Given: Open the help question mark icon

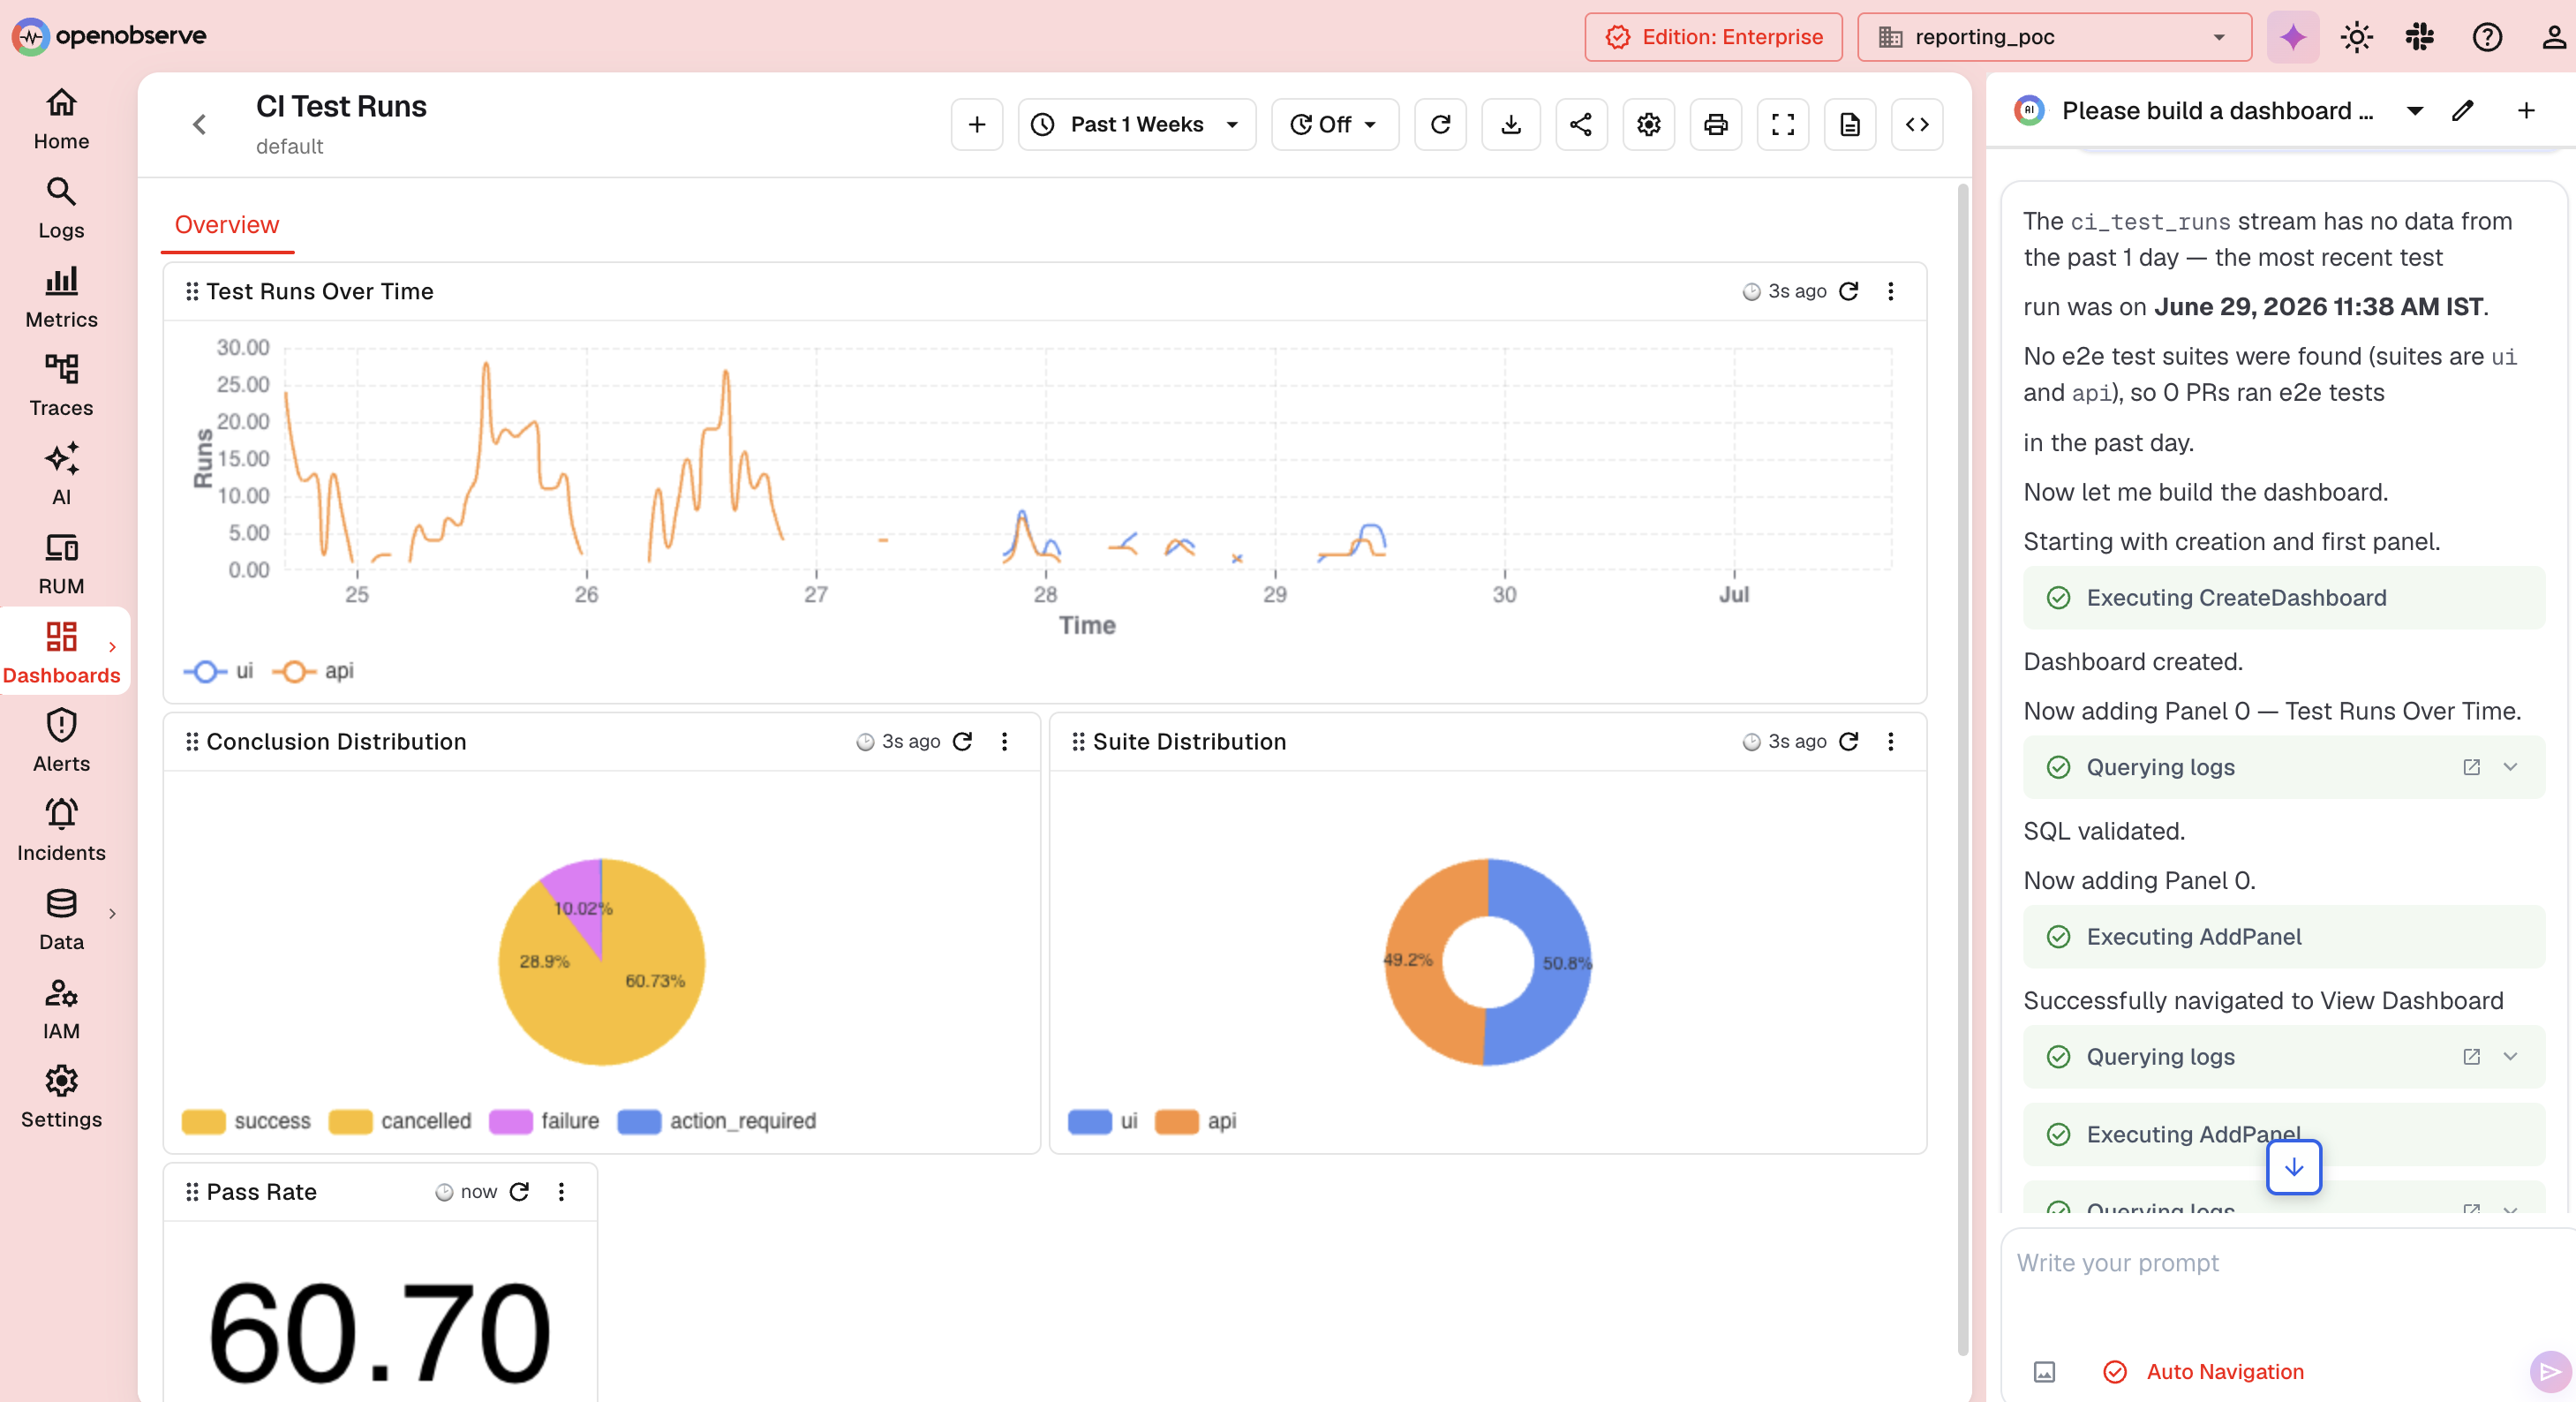Looking at the screenshot, I should click(x=2487, y=37).
